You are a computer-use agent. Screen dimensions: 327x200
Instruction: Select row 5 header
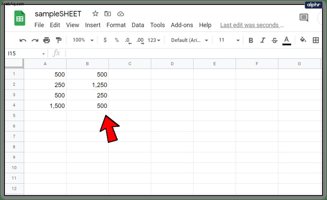point(14,116)
